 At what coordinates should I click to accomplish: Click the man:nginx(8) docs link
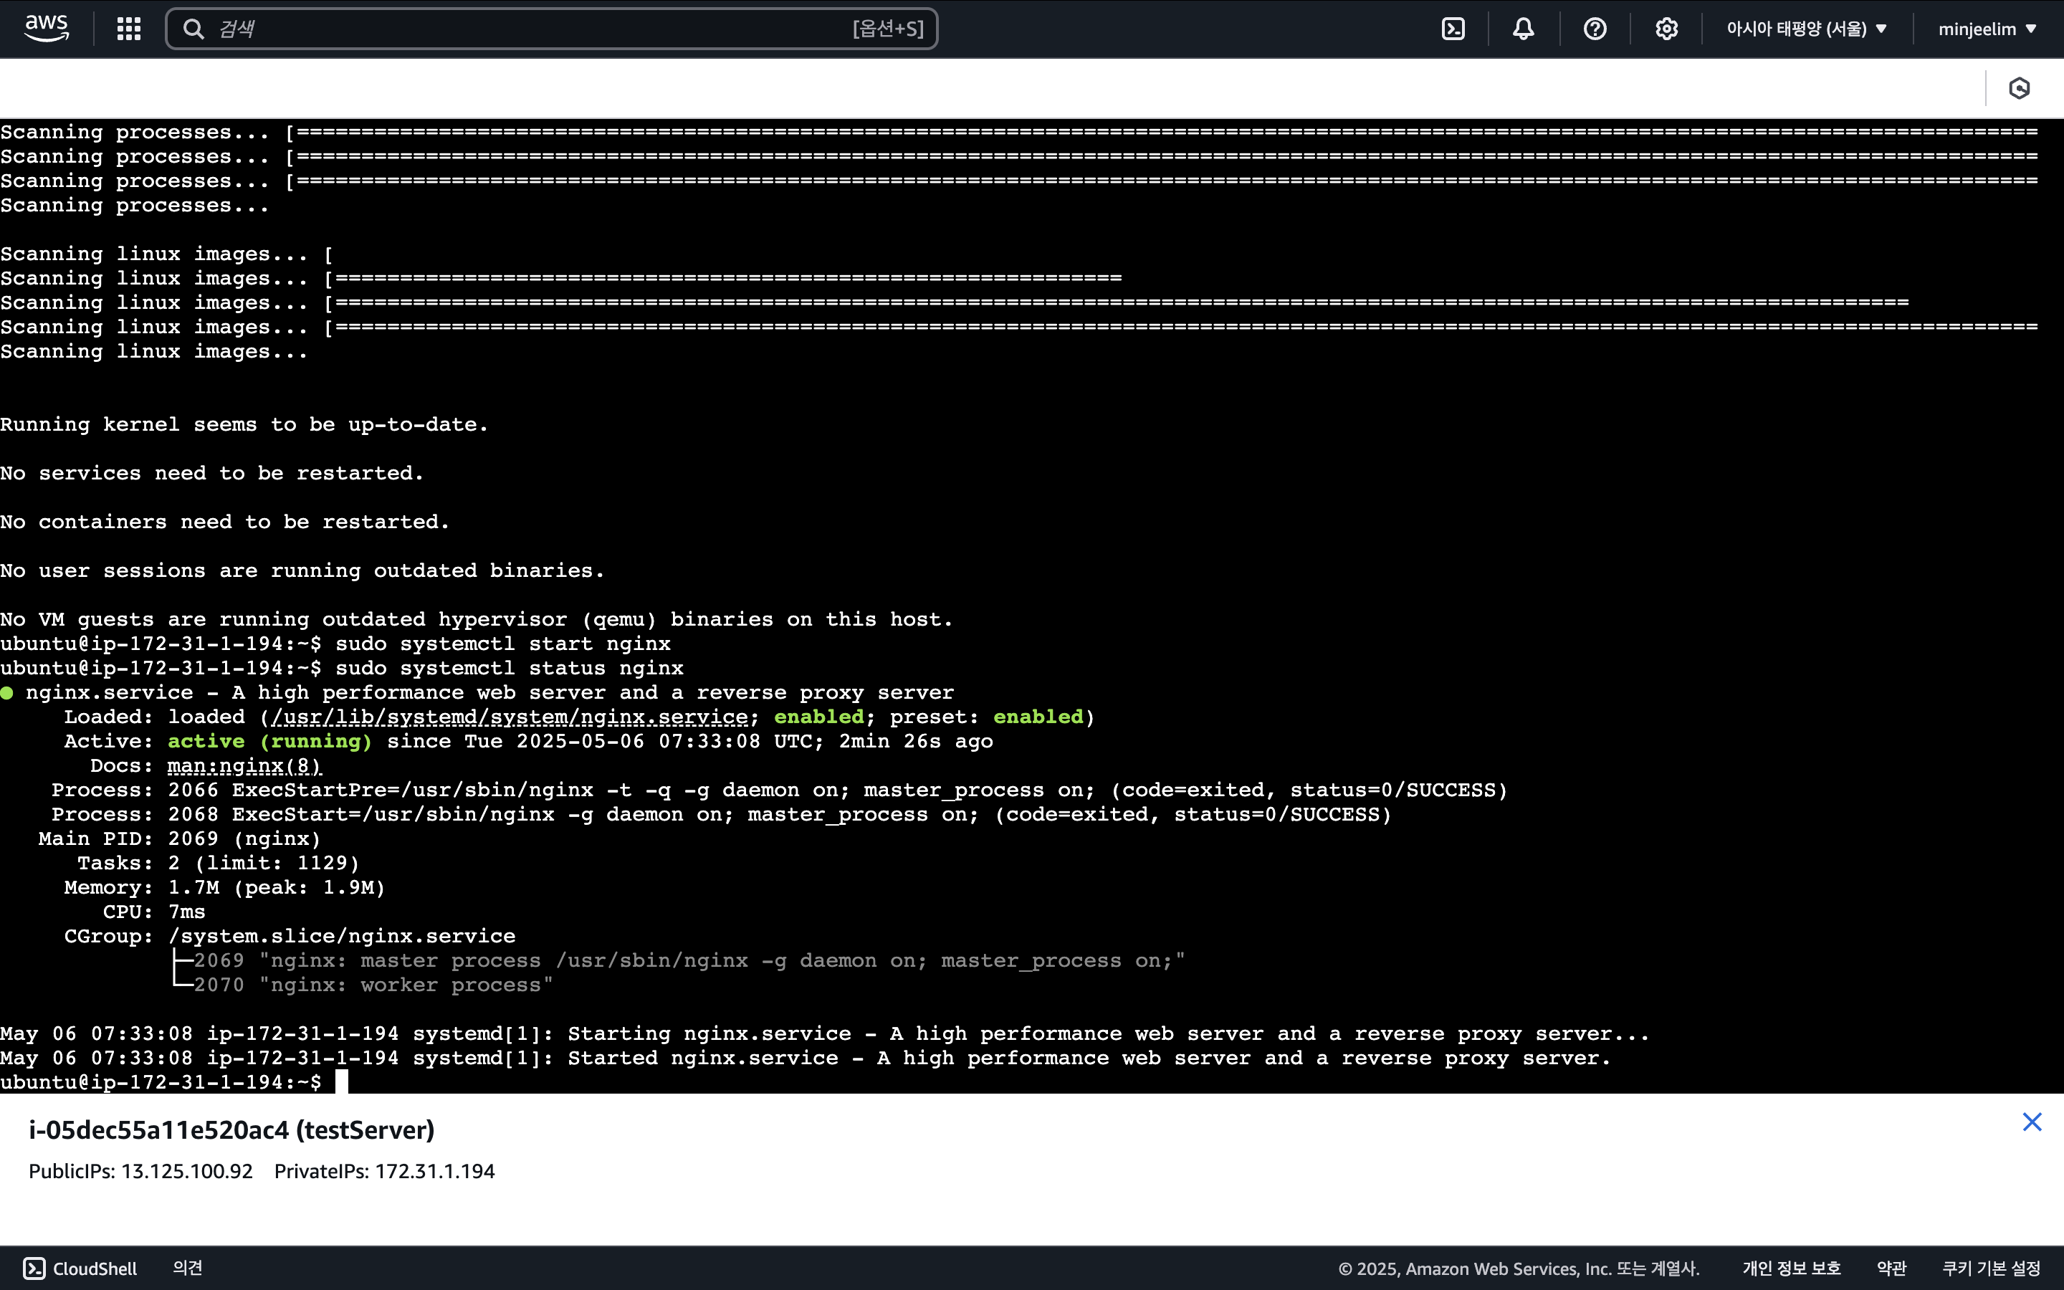pyautogui.click(x=244, y=765)
